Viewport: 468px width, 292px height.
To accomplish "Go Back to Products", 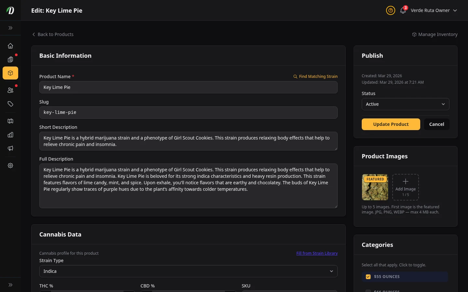I will click(53, 34).
